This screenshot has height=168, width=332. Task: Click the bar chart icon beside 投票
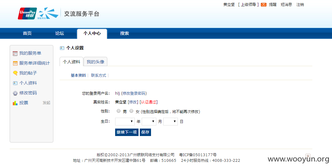tap(15, 103)
